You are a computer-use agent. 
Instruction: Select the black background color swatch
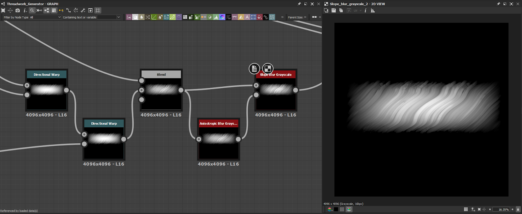point(336,209)
